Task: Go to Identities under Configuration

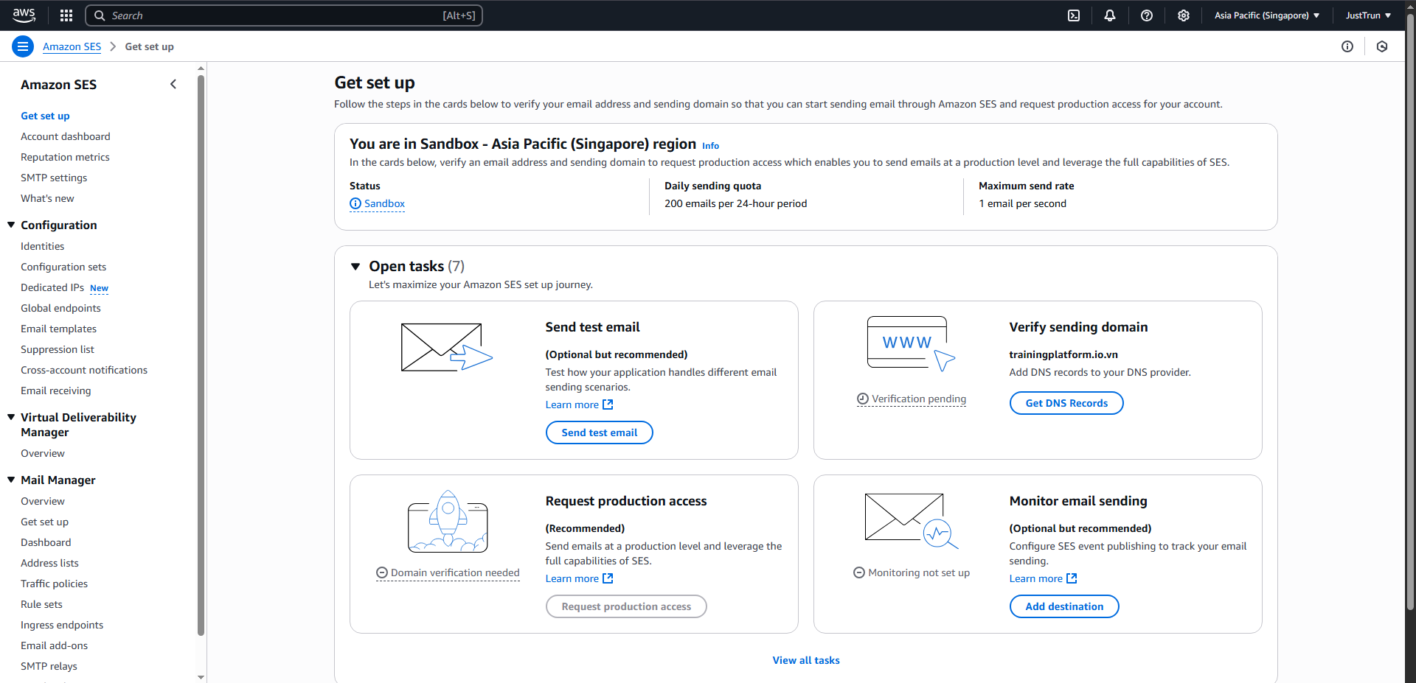Action: [x=42, y=246]
